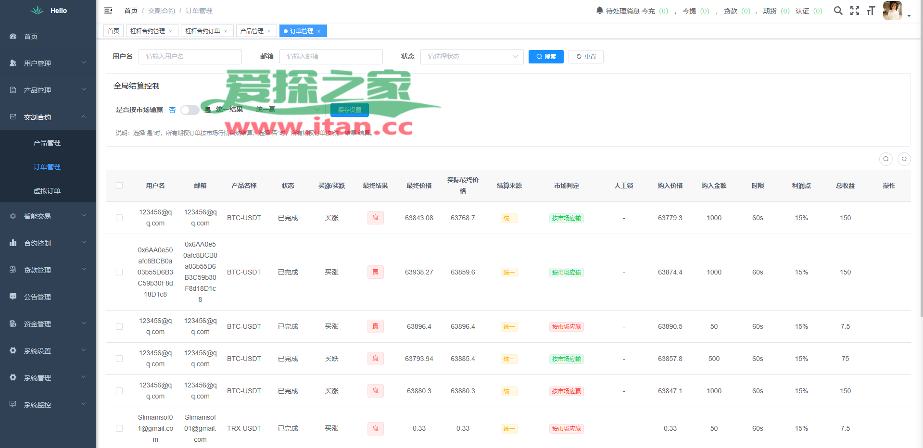Expand the 合约控制 sidebar menu
923x448 pixels.
point(48,243)
